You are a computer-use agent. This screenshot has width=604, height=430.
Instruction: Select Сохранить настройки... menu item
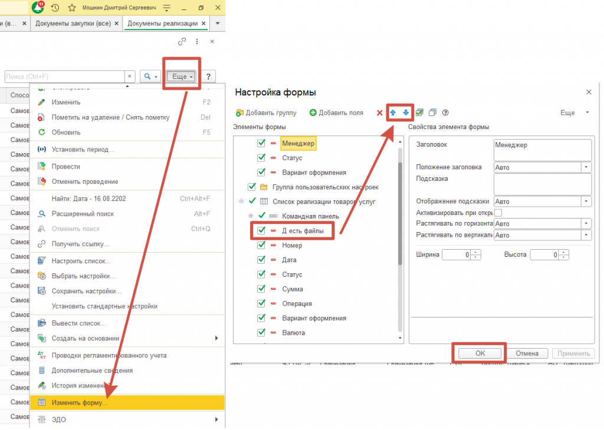click(x=127, y=291)
